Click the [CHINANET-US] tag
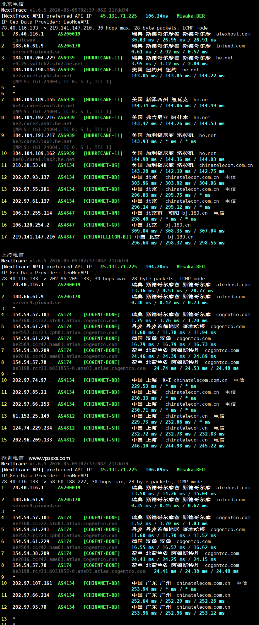 102,165
